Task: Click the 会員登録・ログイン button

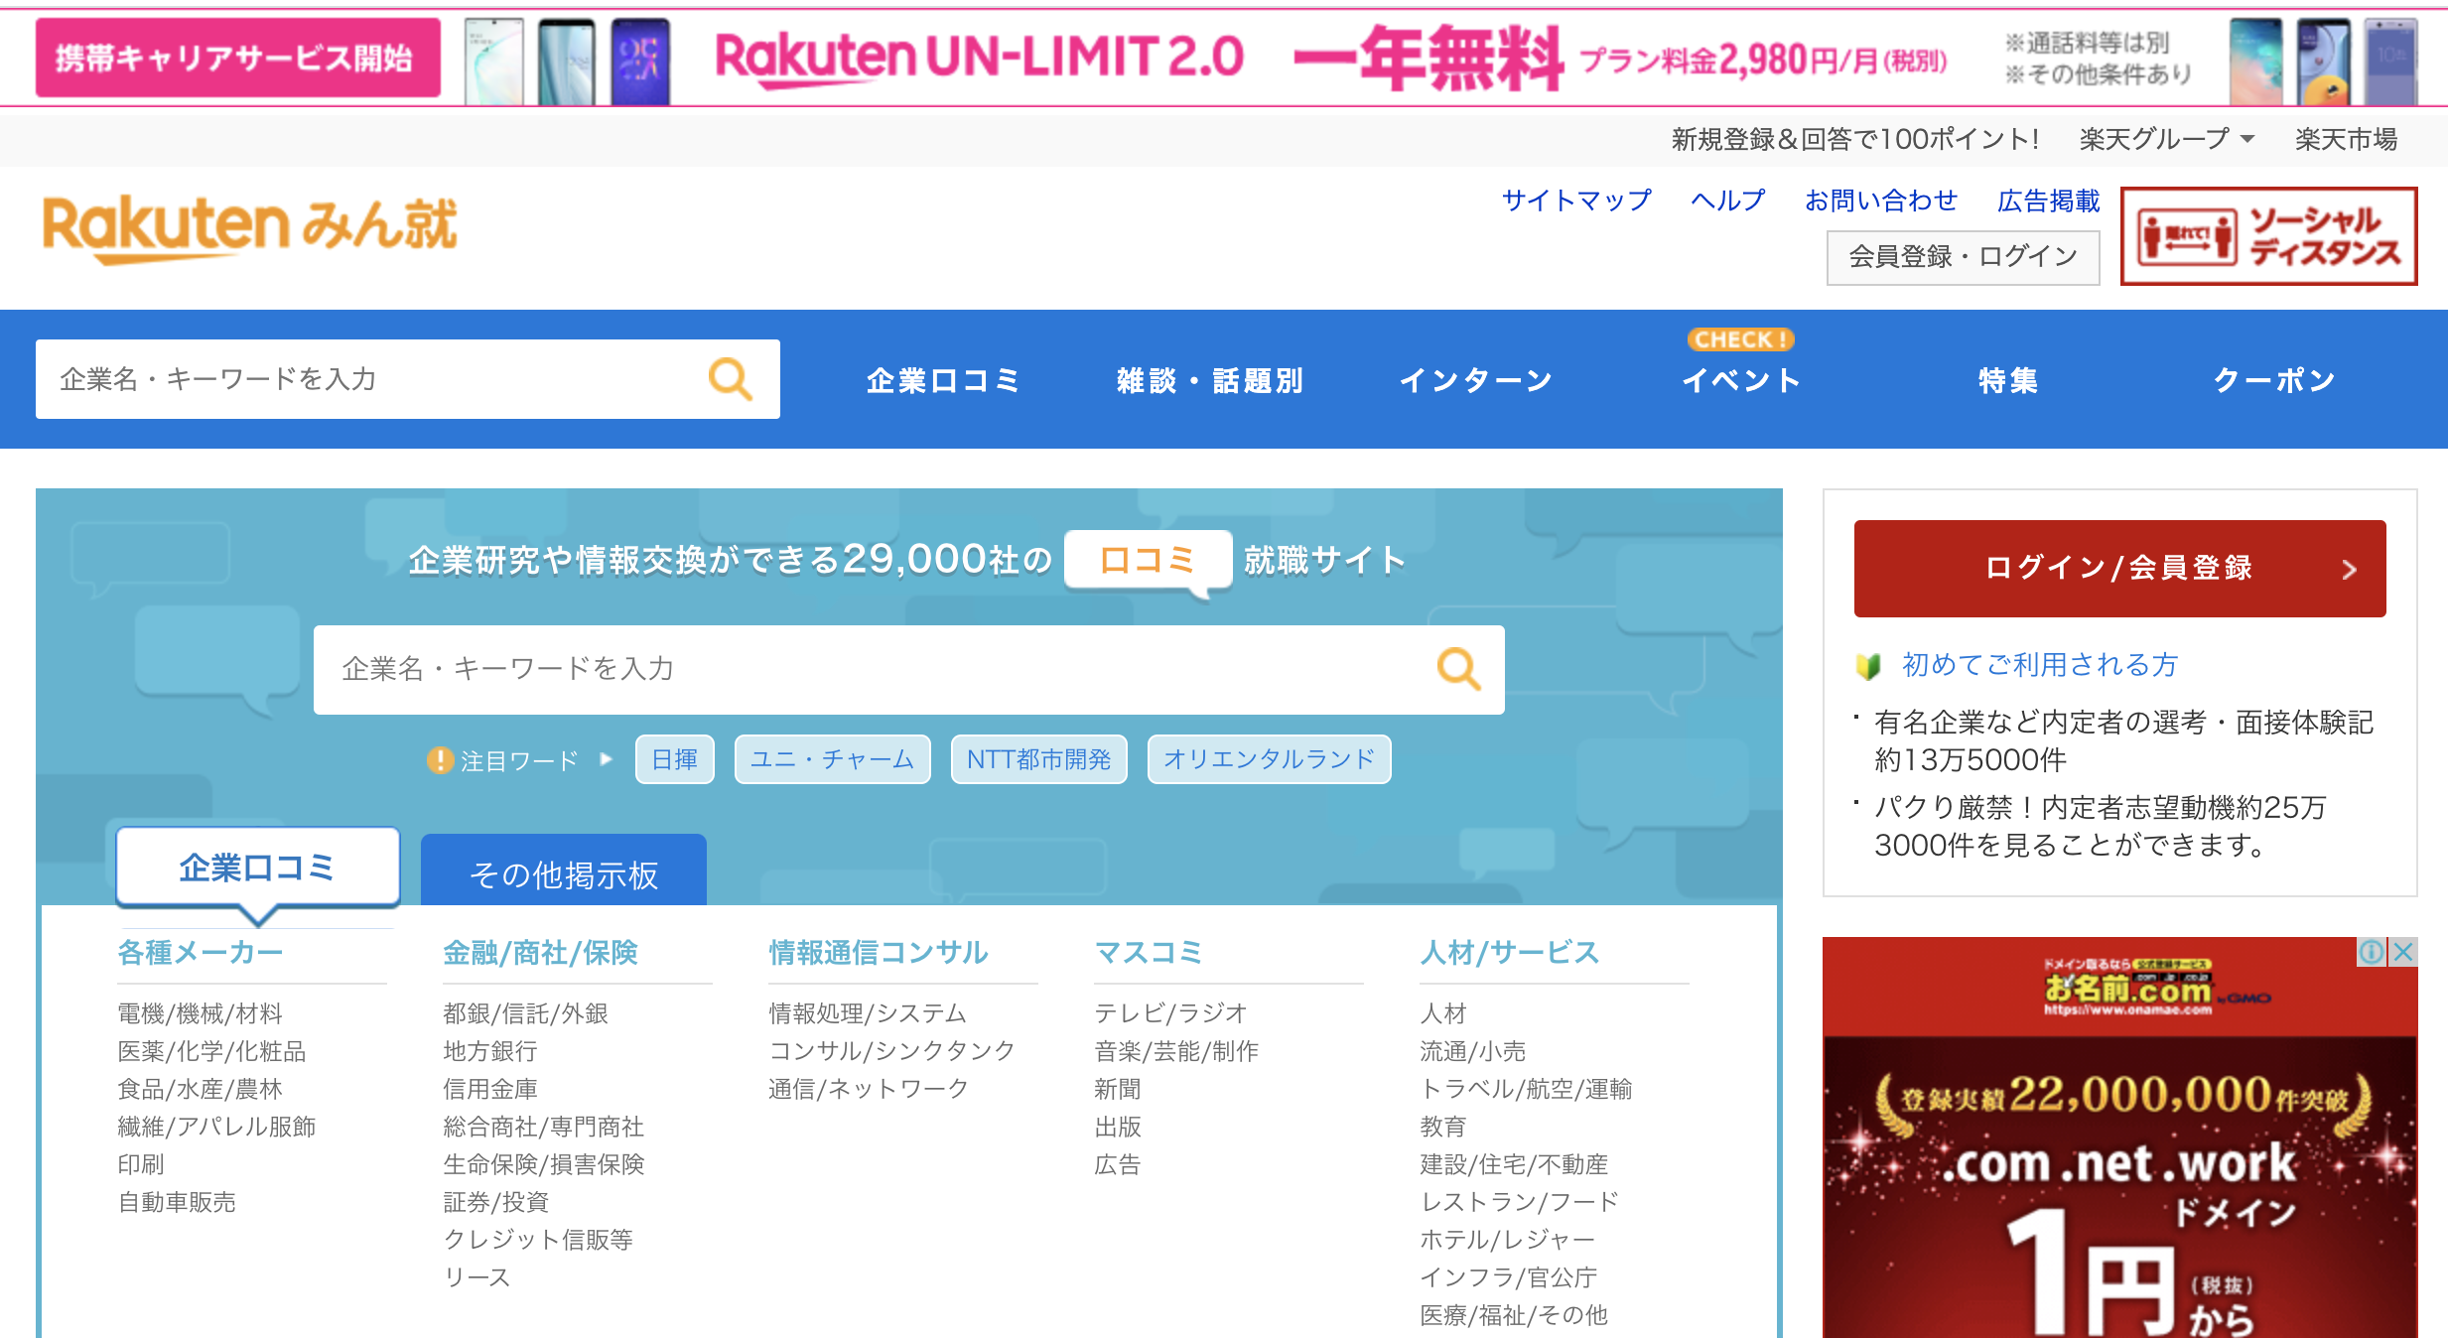Action: (x=1963, y=257)
